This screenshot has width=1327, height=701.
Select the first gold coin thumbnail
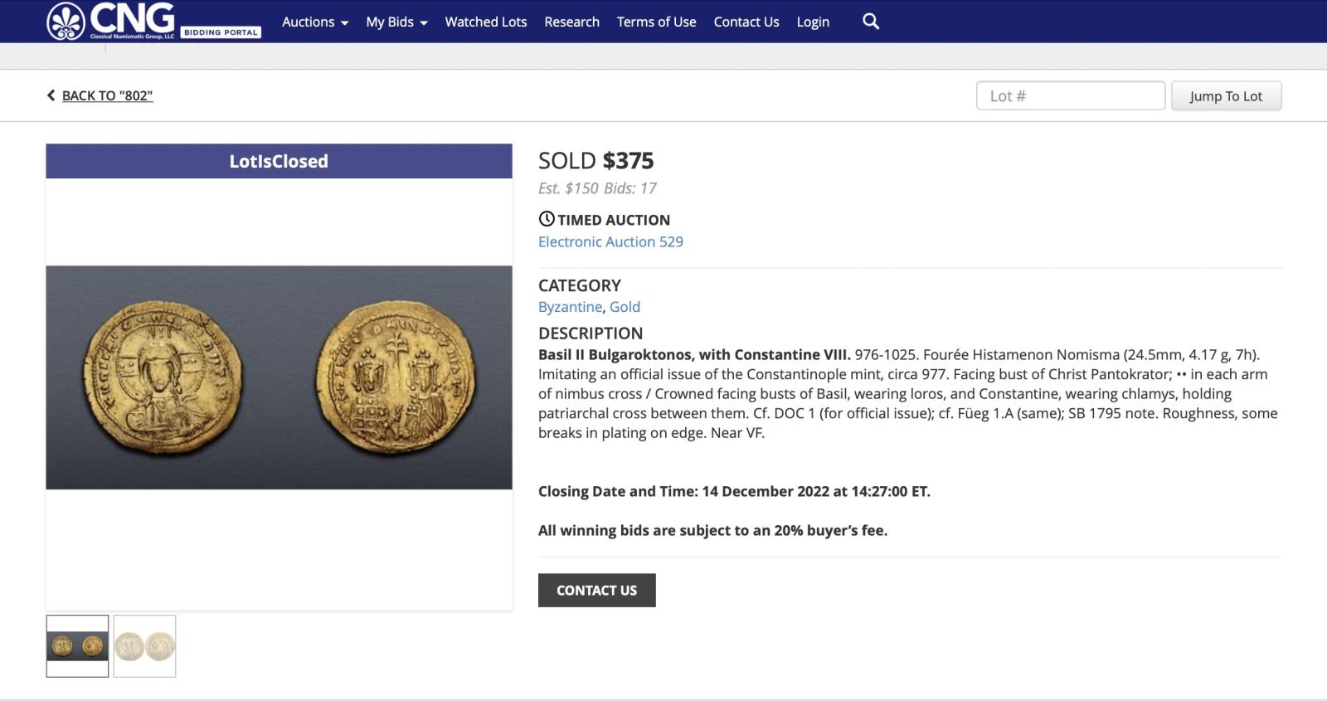pos(77,645)
